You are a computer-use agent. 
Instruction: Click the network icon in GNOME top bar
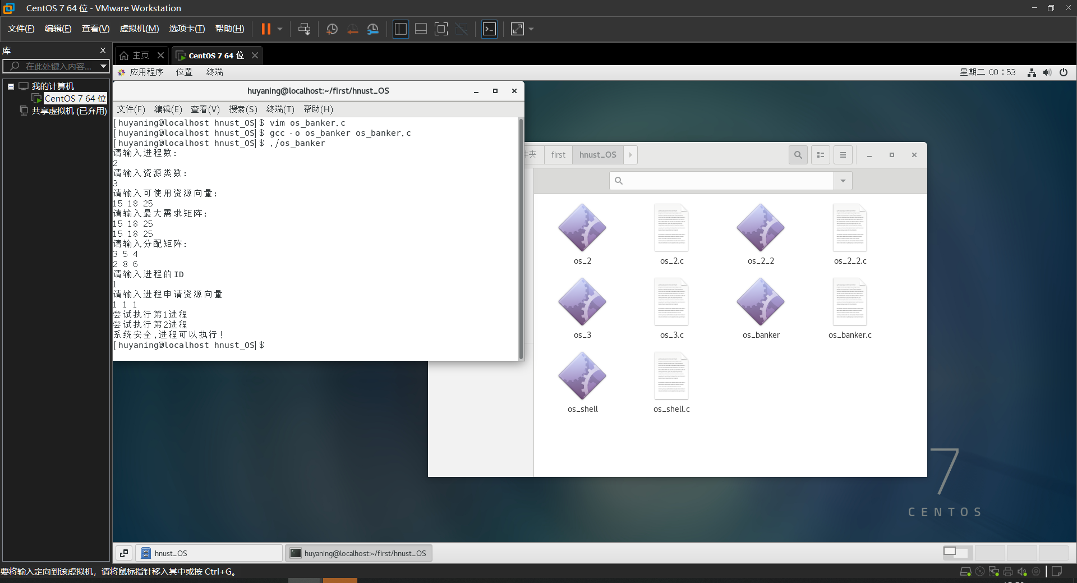pyautogui.click(x=1032, y=72)
